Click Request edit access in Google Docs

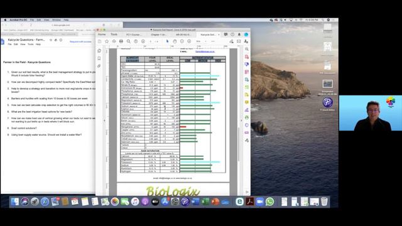point(80,41)
